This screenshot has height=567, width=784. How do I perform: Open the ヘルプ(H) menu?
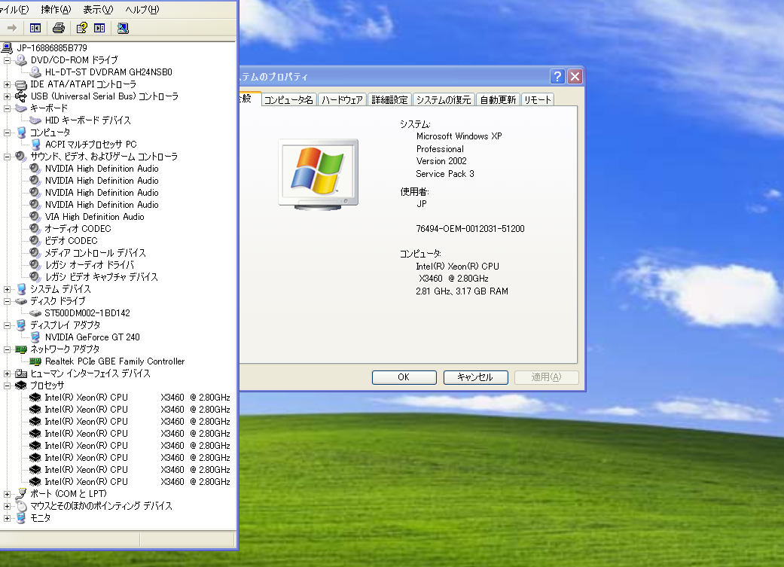point(142,10)
